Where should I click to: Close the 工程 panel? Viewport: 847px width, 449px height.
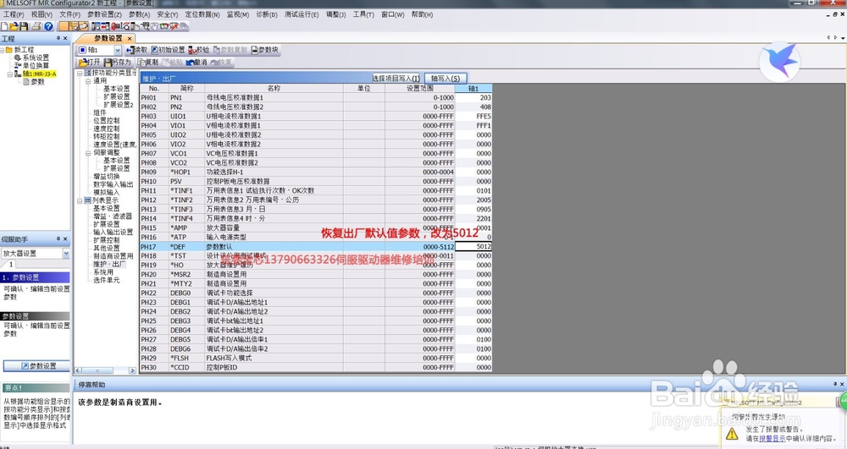click(65, 39)
